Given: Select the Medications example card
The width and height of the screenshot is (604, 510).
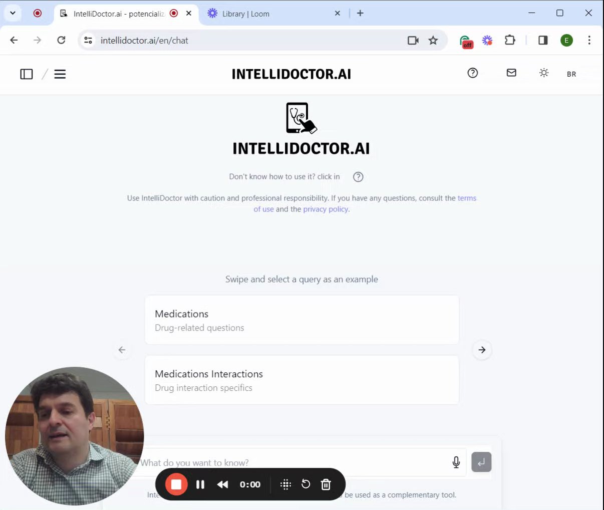Looking at the screenshot, I should (x=302, y=320).
